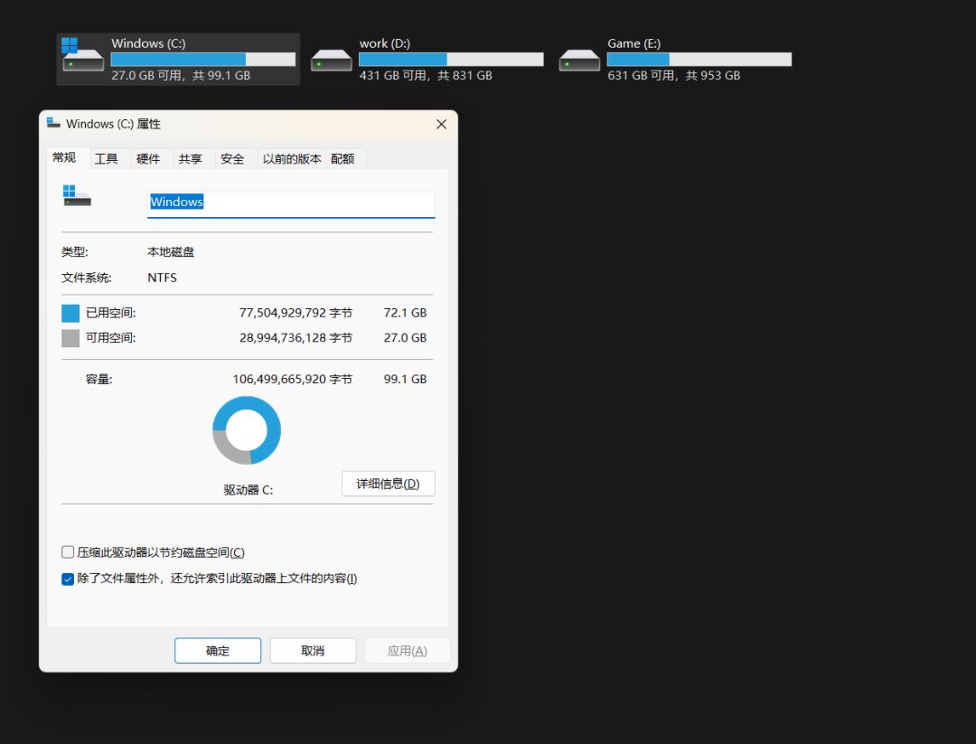Click the 详细信息(D) button
Screen dimensions: 976x744
click(388, 484)
